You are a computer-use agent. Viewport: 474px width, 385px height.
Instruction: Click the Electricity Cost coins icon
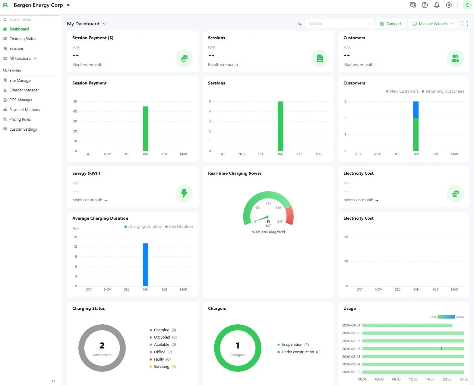point(455,193)
